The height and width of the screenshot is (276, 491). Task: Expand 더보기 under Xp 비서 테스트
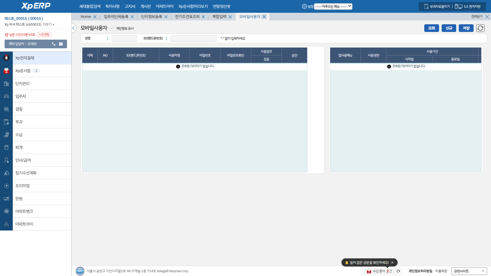tap(49, 24)
